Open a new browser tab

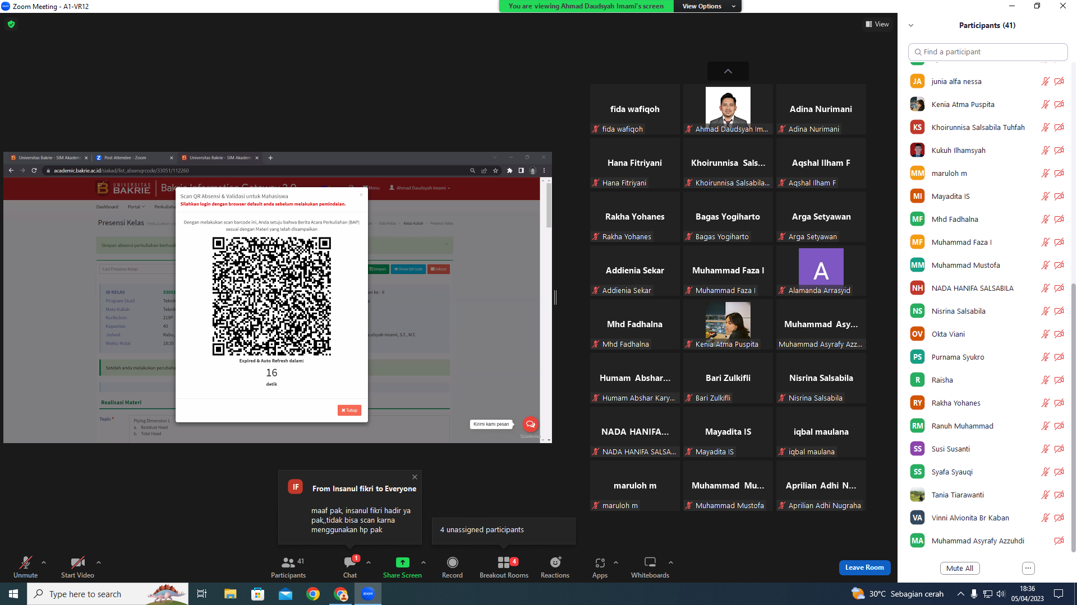[x=270, y=158]
